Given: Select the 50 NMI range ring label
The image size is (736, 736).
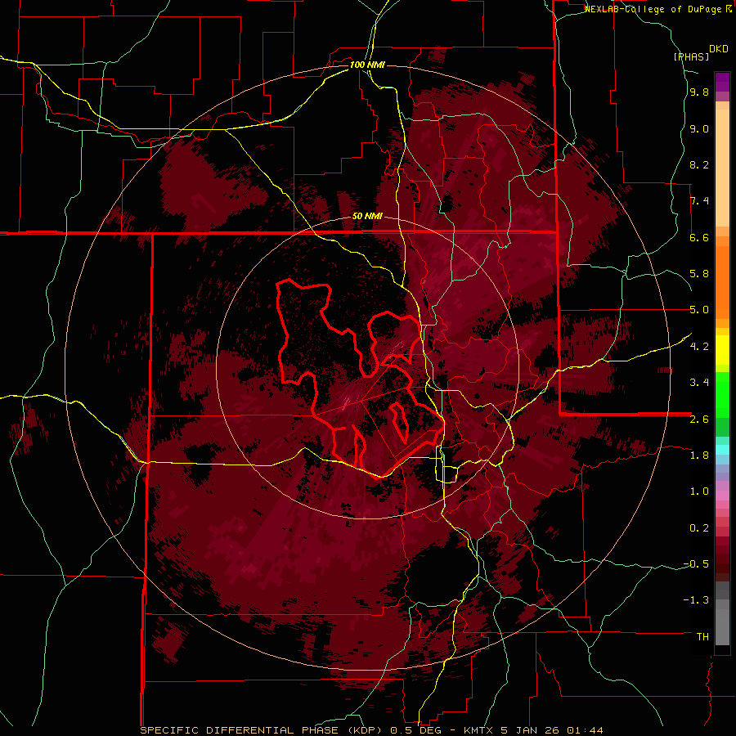Looking at the screenshot, I should pyautogui.click(x=367, y=217).
